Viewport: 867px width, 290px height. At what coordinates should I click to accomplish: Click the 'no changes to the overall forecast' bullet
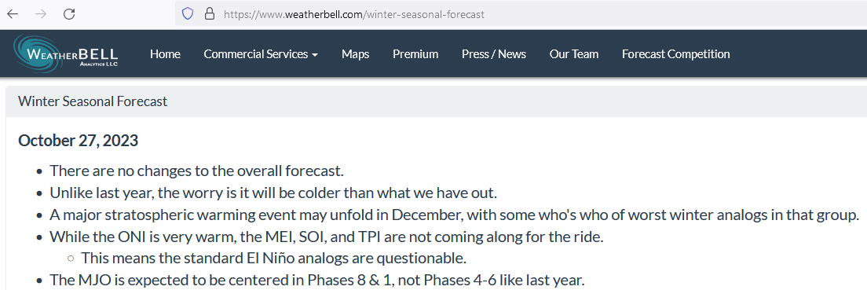pyautogui.click(x=197, y=171)
